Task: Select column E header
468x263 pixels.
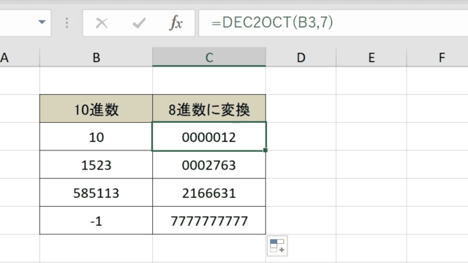Action: point(371,57)
